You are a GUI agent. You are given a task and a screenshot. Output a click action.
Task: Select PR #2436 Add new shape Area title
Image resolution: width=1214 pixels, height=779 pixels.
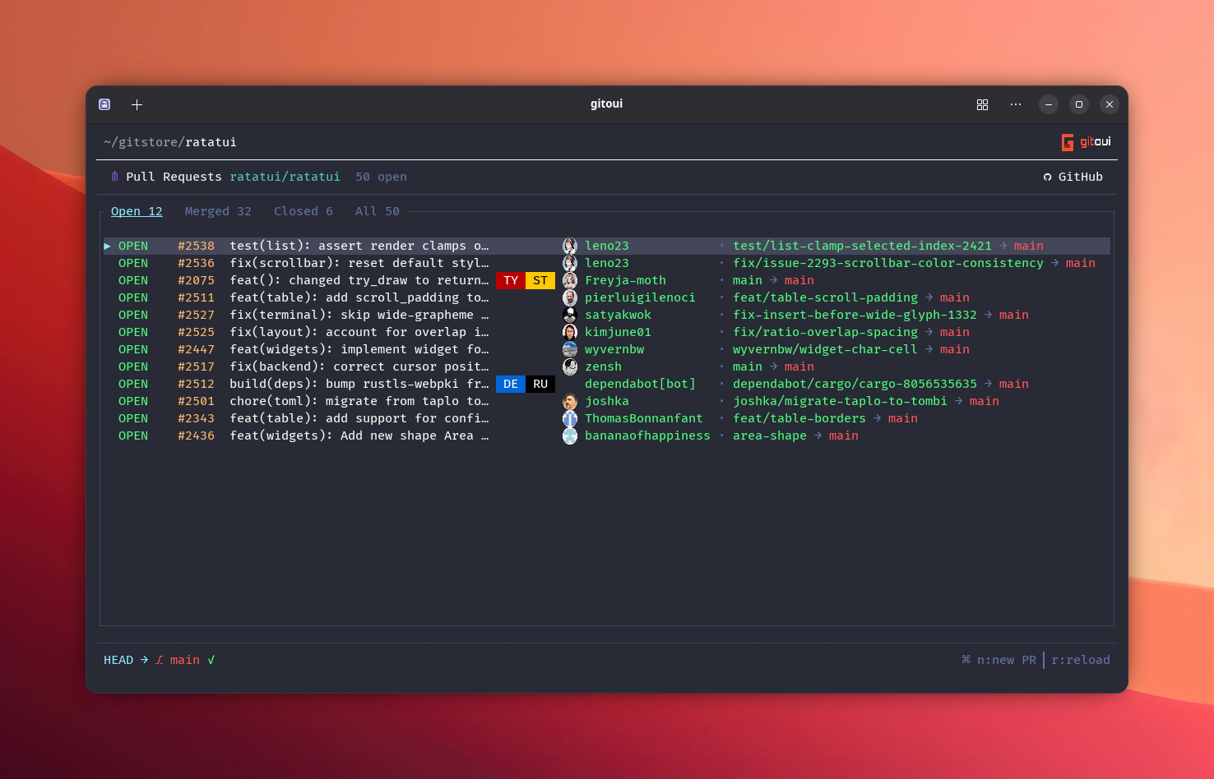(359, 436)
